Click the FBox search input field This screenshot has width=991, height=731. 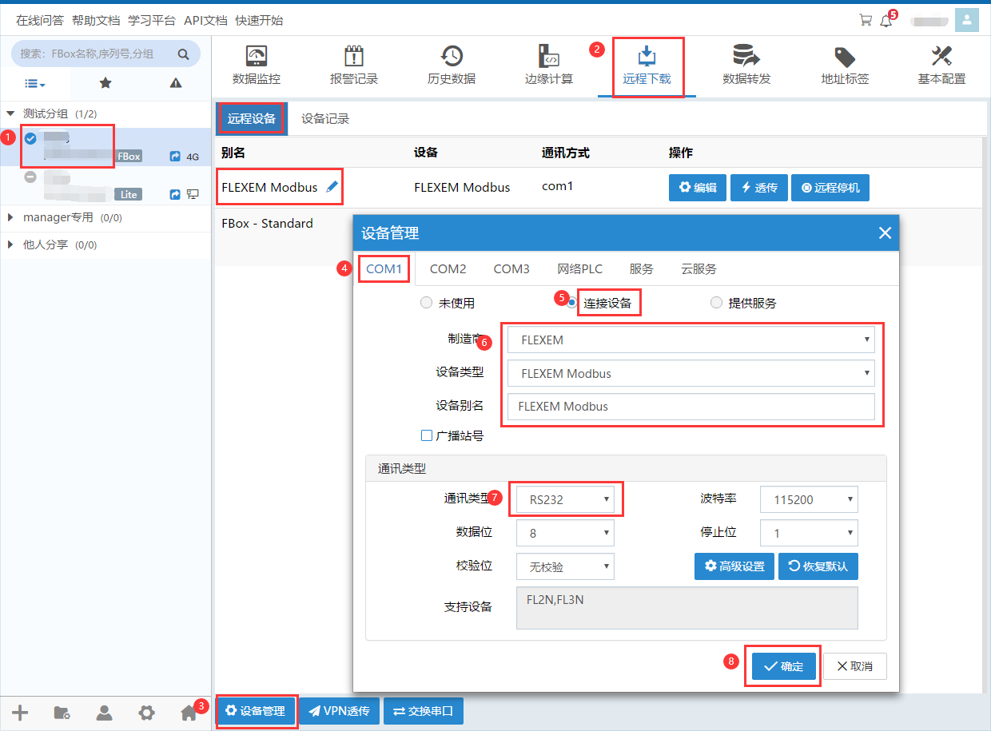(x=96, y=54)
